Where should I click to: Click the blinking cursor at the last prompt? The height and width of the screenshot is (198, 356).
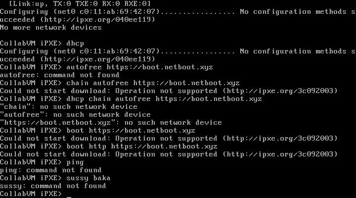click(x=69, y=195)
